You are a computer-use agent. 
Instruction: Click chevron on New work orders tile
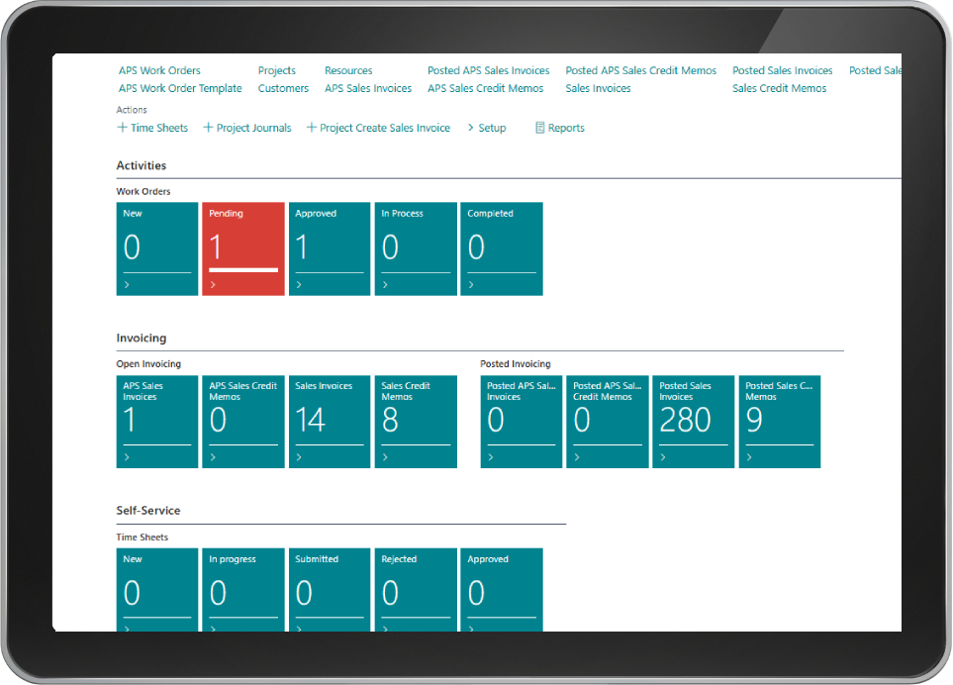[x=127, y=284]
